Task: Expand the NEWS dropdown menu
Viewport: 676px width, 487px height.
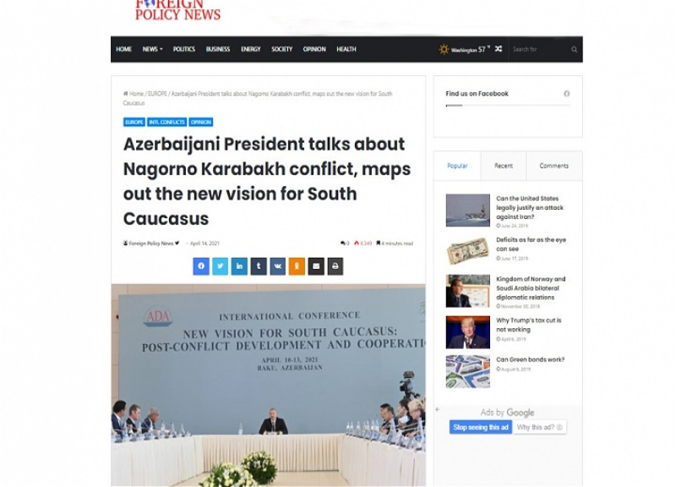Action: pyautogui.click(x=153, y=49)
